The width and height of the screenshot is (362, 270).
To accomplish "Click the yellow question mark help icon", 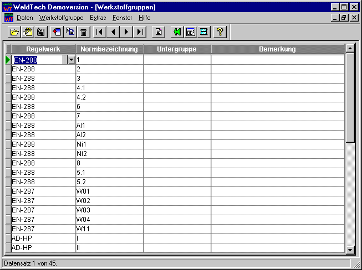I will (220, 32).
